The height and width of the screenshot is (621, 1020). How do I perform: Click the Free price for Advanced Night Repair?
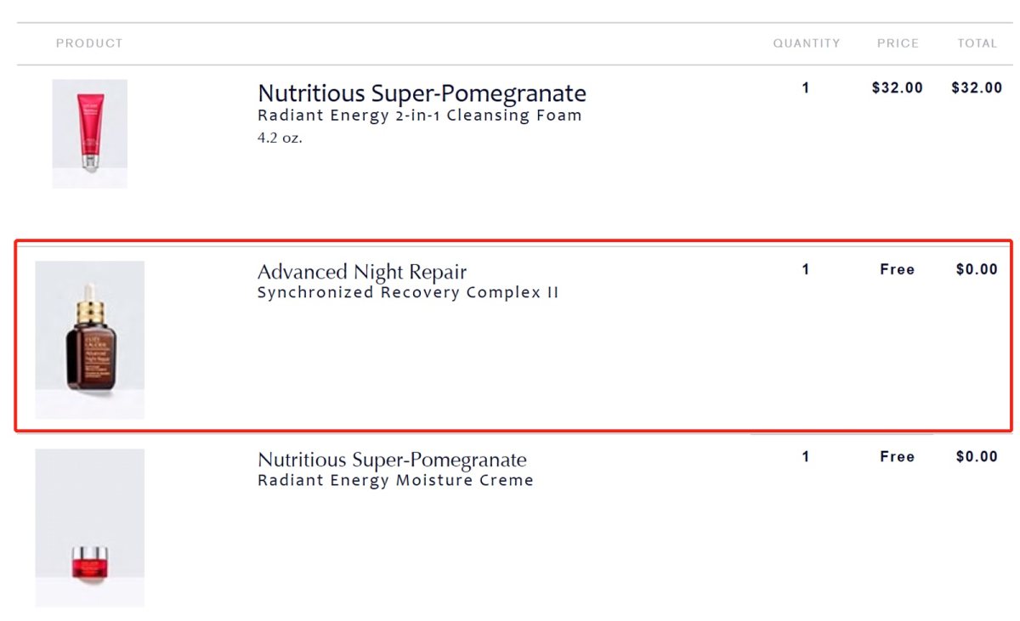(897, 269)
